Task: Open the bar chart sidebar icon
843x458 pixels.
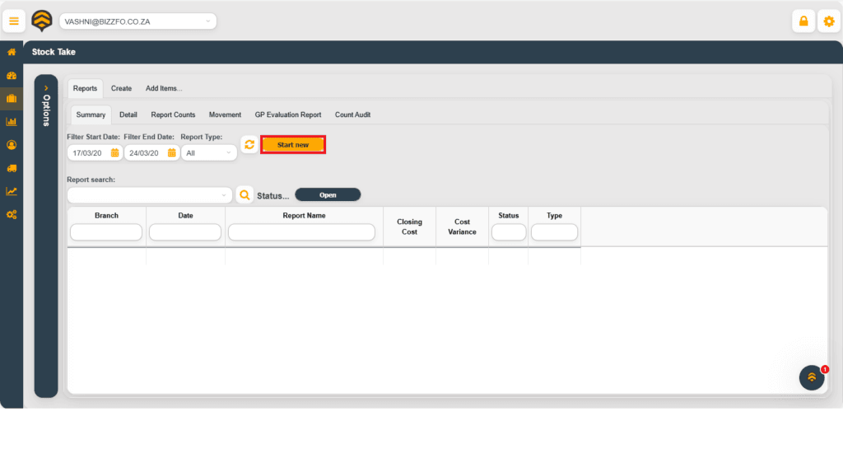Action: (x=12, y=122)
